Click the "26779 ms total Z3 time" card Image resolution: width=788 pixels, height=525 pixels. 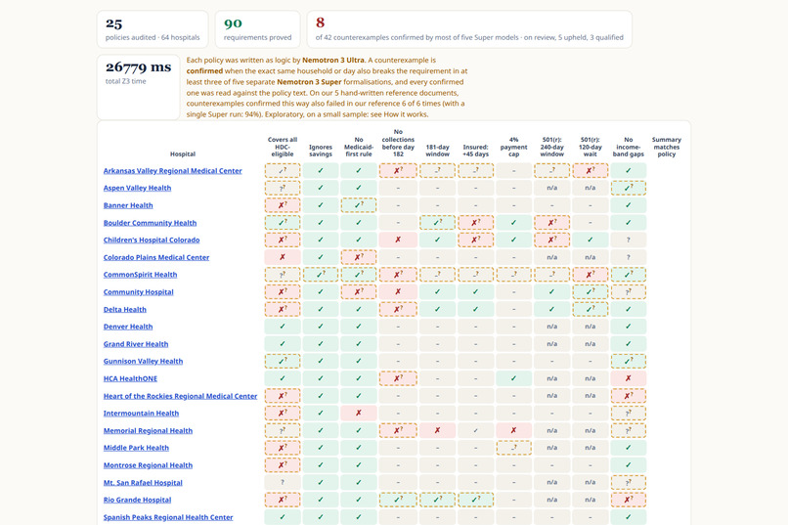(x=138, y=87)
